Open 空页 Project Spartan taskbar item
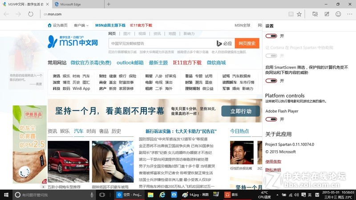The height and width of the screenshot is (200, 356). 129,195
